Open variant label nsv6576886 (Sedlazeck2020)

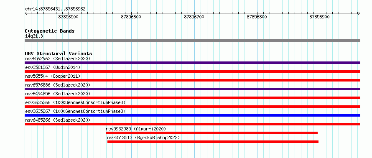coord(58,85)
